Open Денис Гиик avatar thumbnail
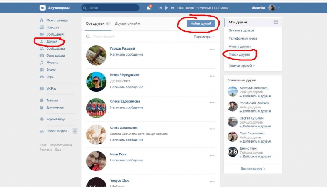This screenshot has width=327, height=187. pyautogui.click(x=232, y=152)
